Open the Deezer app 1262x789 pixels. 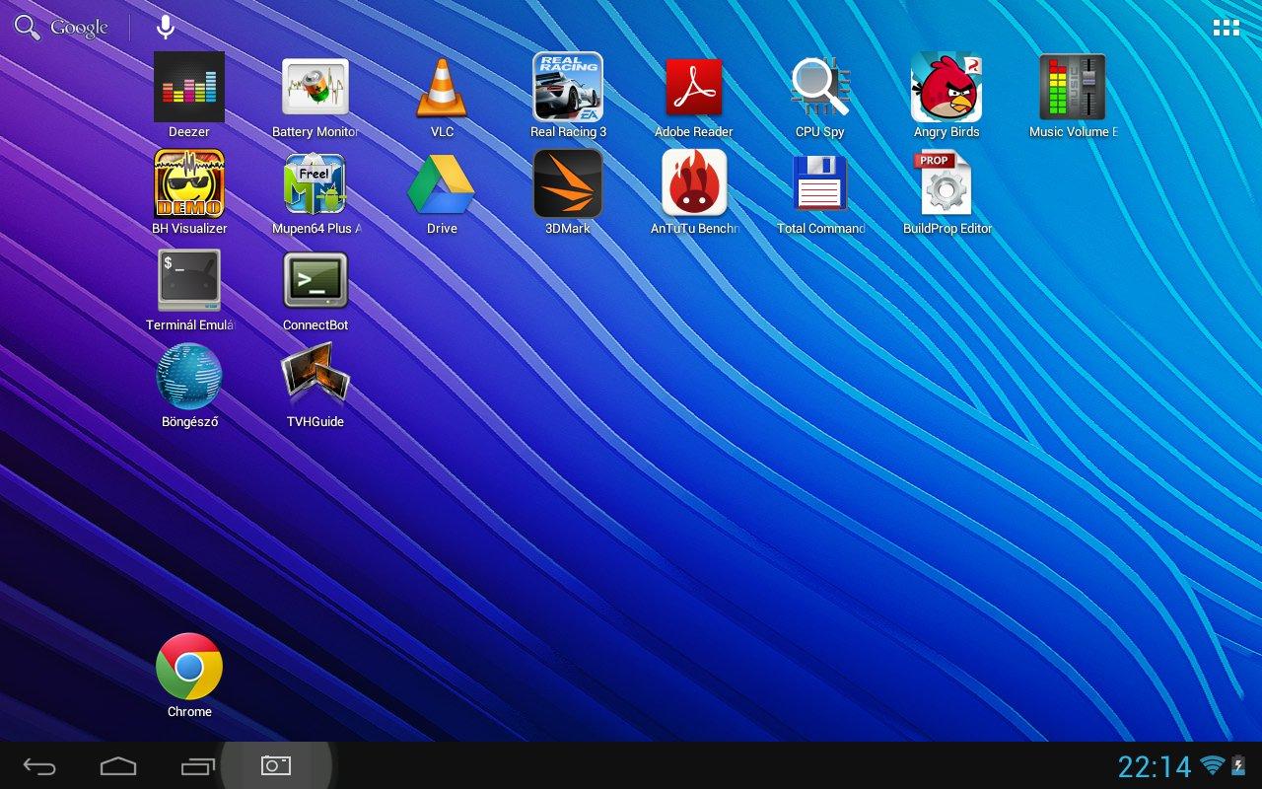(x=189, y=95)
